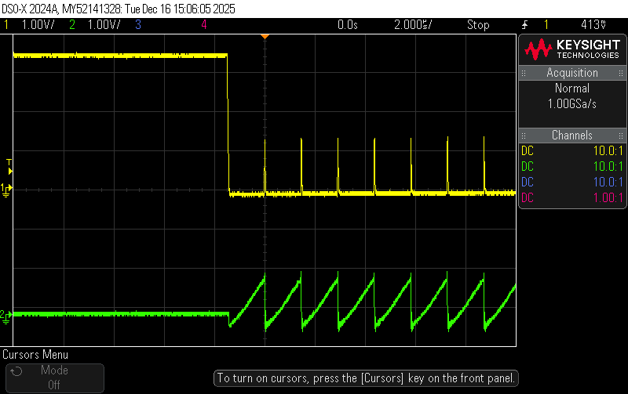The image size is (628, 394).
Task: Select the orange trigger time reference marker
Action: 265,37
